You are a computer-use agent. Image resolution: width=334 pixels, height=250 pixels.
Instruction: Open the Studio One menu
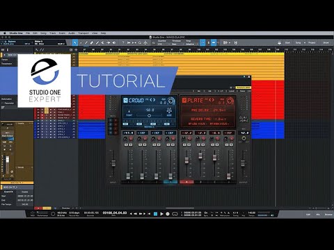tap(16, 33)
